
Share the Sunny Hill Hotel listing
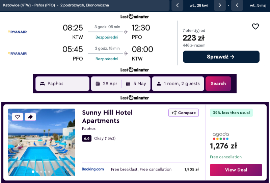pos(30,117)
